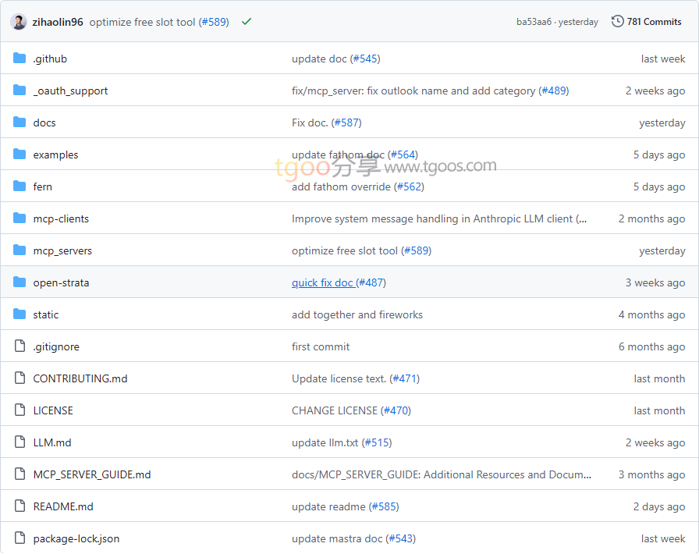
Task: Click folder icon beside .github
Action: point(20,59)
